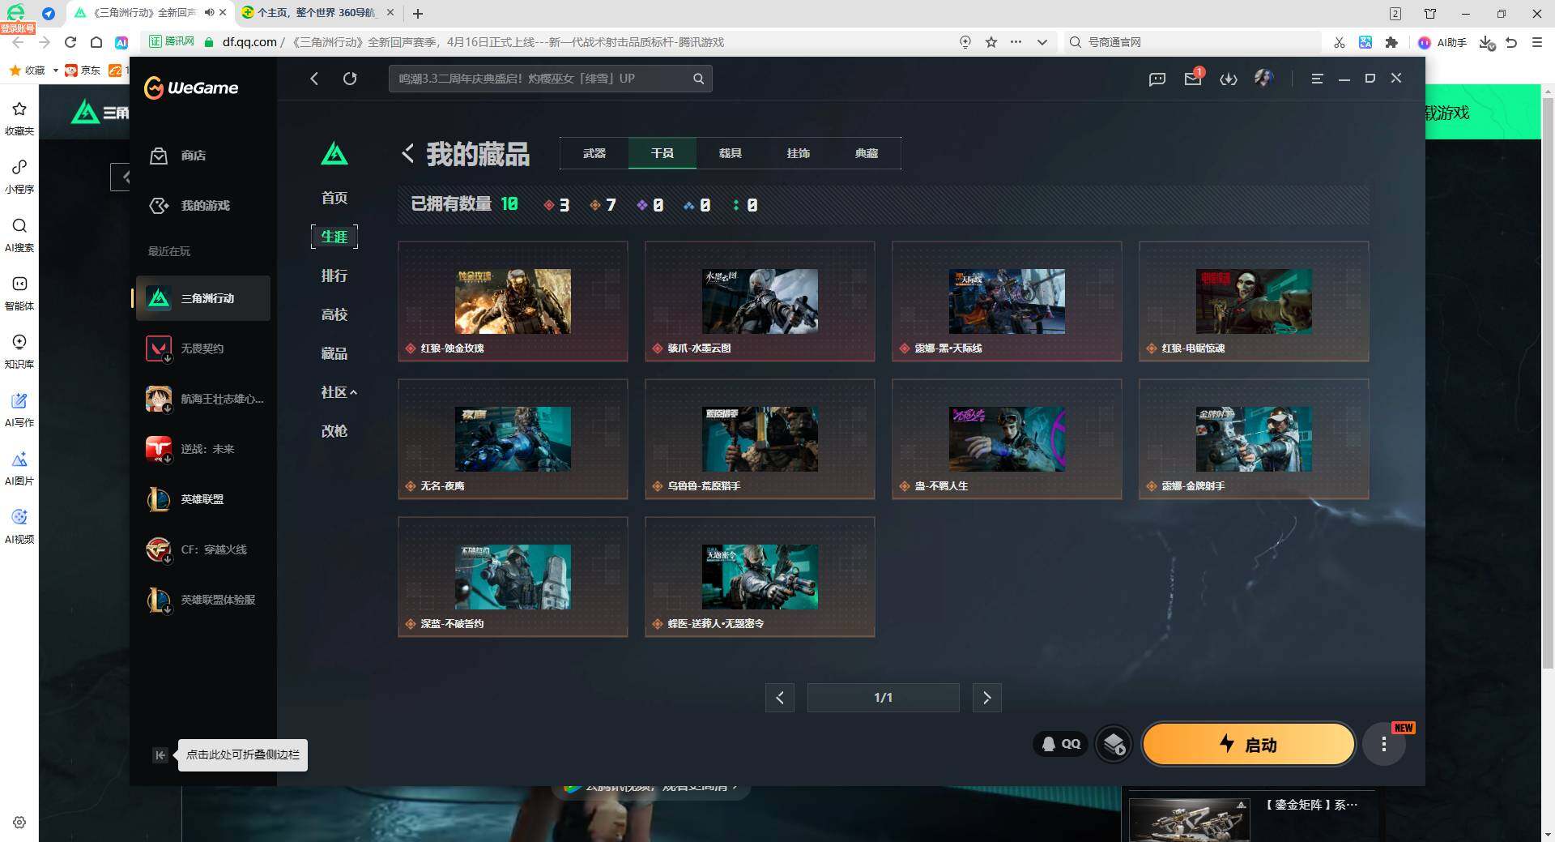
Task: Click the 1/1 page indicator box
Action: (884, 698)
